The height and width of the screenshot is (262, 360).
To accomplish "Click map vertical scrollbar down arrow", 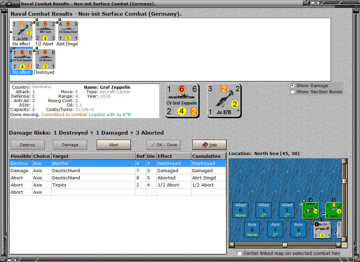I will pos(344,239).
